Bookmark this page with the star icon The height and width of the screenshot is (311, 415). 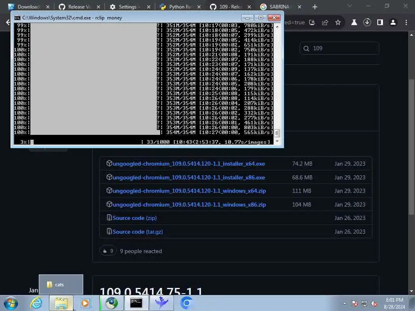[x=338, y=23]
